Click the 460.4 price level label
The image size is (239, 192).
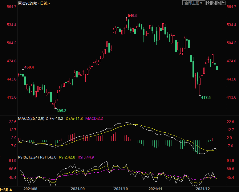click(29, 67)
